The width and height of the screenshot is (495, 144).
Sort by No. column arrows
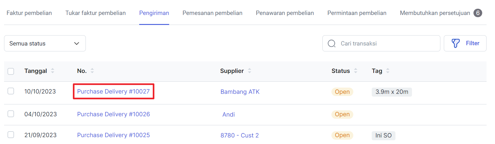(92, 71)
